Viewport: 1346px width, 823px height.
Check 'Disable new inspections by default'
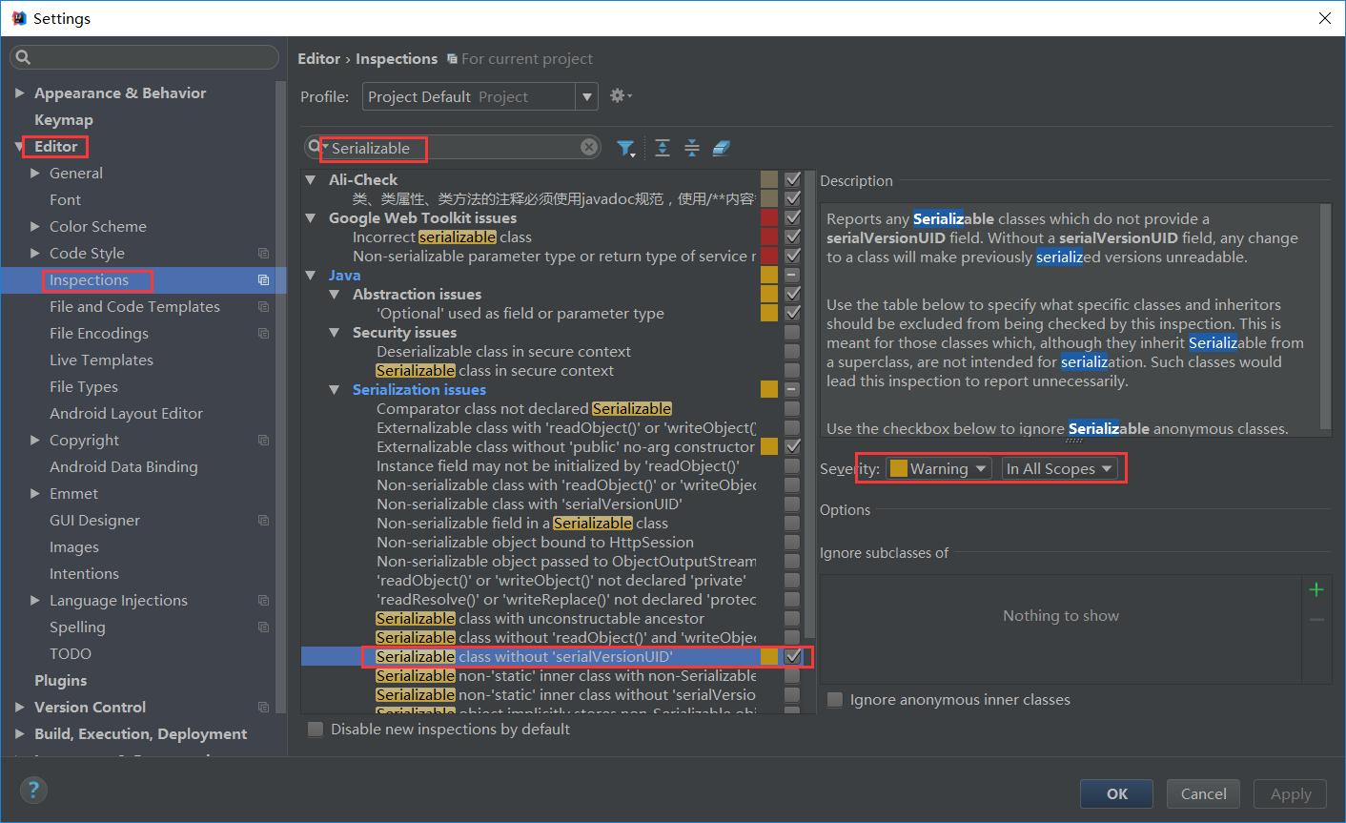316,730
